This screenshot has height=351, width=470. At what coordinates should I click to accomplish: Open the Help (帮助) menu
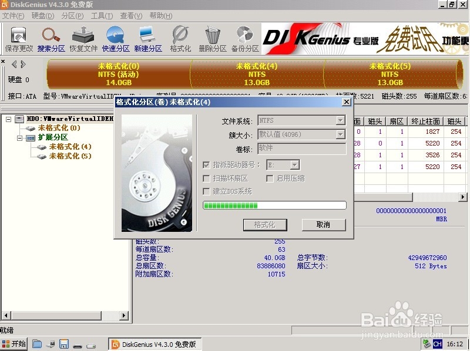point(160,16)
